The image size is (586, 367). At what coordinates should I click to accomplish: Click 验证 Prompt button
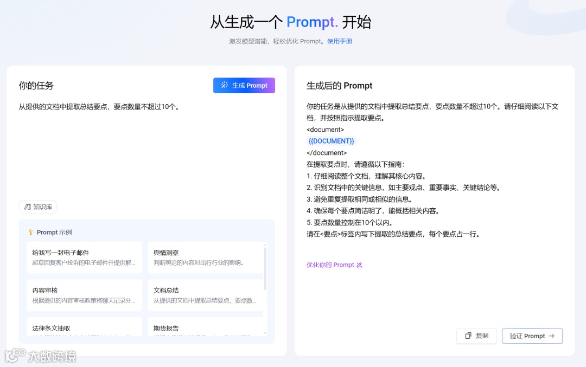coord(532,336)
